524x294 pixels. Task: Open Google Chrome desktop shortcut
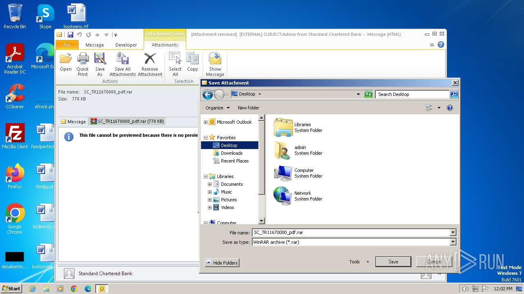click(15, 219)
